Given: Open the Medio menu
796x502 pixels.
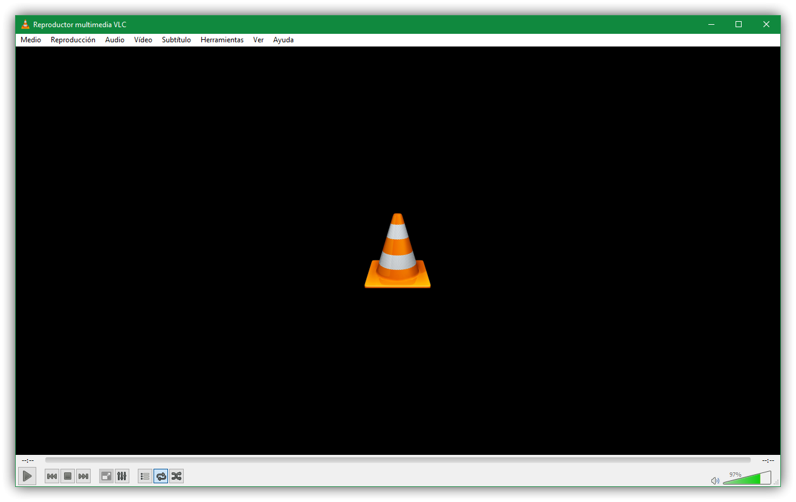Looking at the screenshot, I should click(31, 40).
